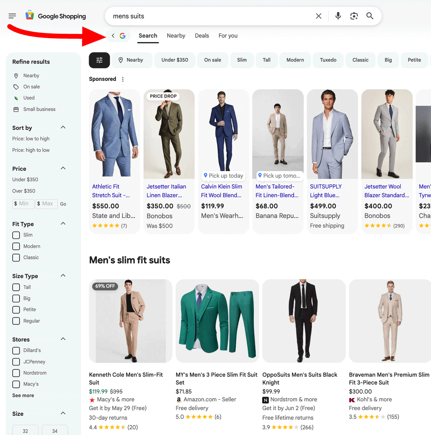
Task: Select the Classic filter chip
Action: pos(360,60)
